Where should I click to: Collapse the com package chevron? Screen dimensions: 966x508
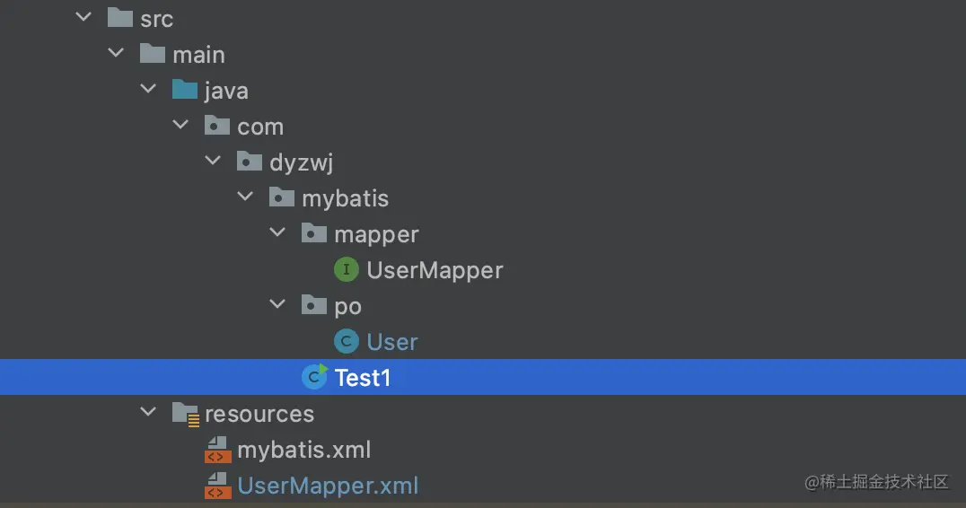click(180, 126)
